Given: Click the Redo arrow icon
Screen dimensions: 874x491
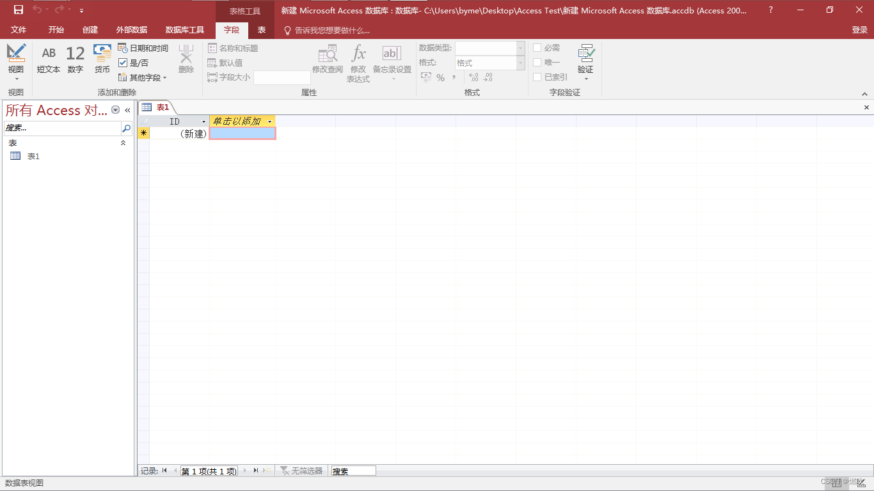Looking at the screenshot, I should (x=60, y=10).
